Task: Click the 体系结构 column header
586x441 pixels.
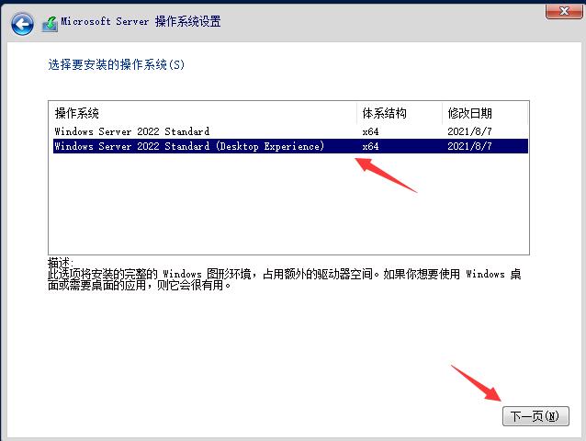Action: pyautogui.click(x=384, y=113)
